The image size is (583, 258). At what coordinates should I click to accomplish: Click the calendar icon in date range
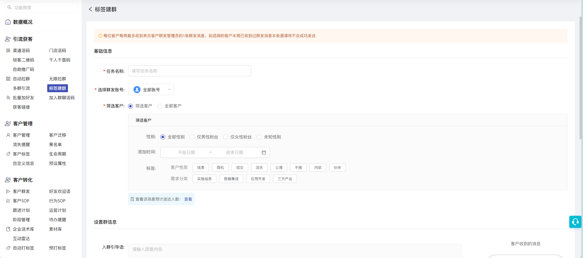tap(264, 152)
